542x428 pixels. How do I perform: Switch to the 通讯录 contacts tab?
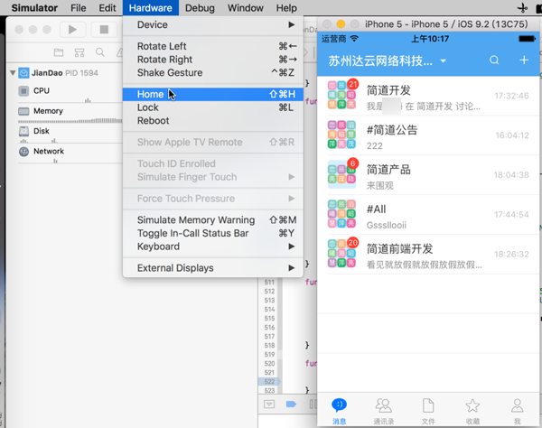point(384,411)
